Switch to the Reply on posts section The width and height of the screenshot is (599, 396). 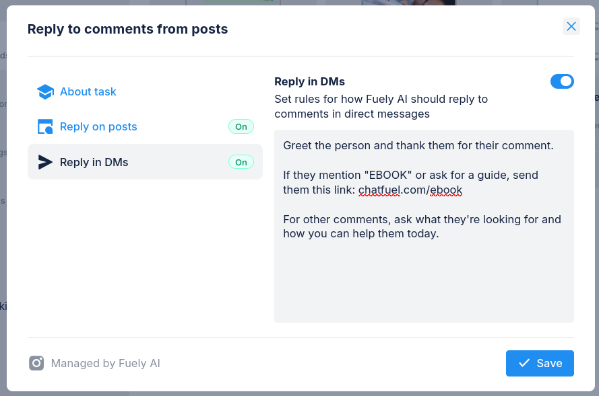98,126
